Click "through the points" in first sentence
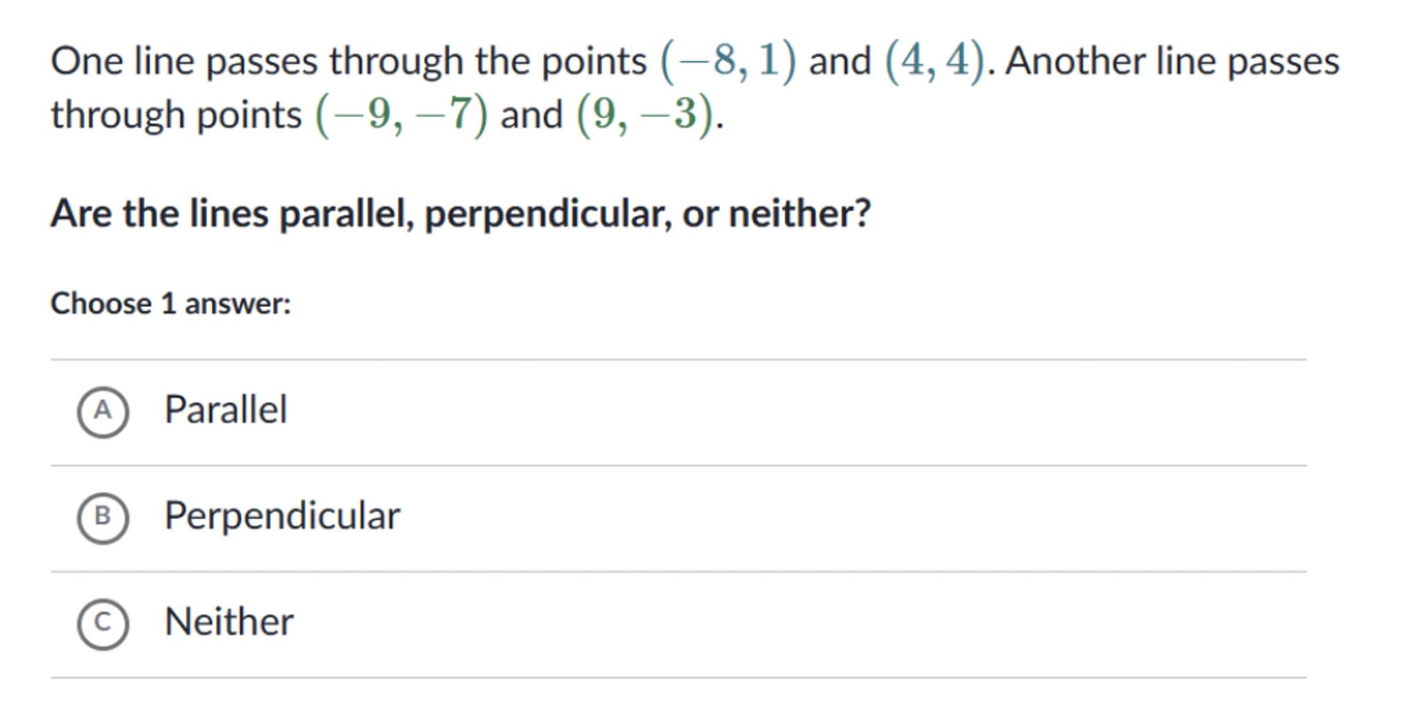The width and height of the screenshot is (1419, 704). pyautogui.click(x=488, y=61)
